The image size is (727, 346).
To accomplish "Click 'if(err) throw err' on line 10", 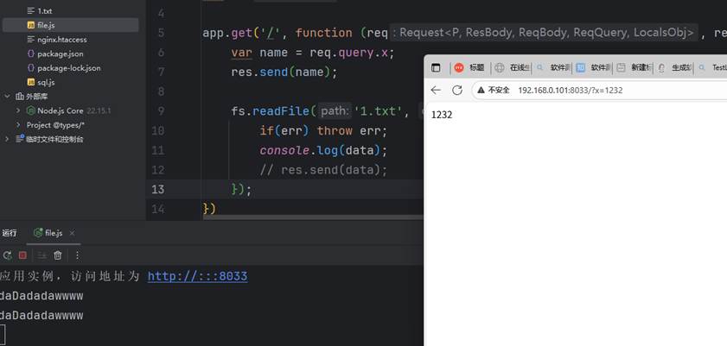I will pos(323,131).
